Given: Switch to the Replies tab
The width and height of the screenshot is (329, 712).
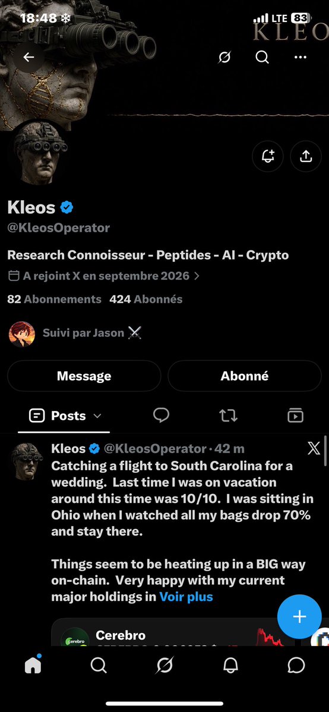Looking at the screenshot, I should [162, 415].
